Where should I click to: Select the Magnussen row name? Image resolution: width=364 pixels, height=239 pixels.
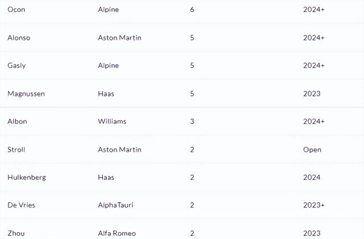tap(26, 94)
